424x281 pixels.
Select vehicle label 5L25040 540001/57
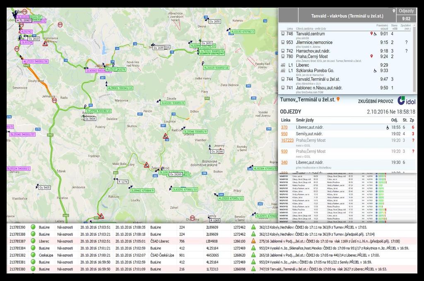point(22,134)
